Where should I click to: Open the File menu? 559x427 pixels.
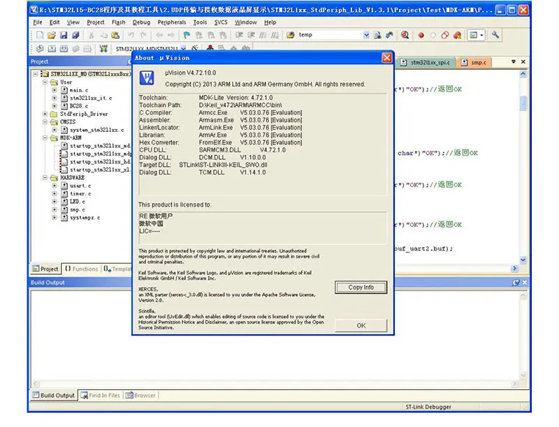coord(38,22)
